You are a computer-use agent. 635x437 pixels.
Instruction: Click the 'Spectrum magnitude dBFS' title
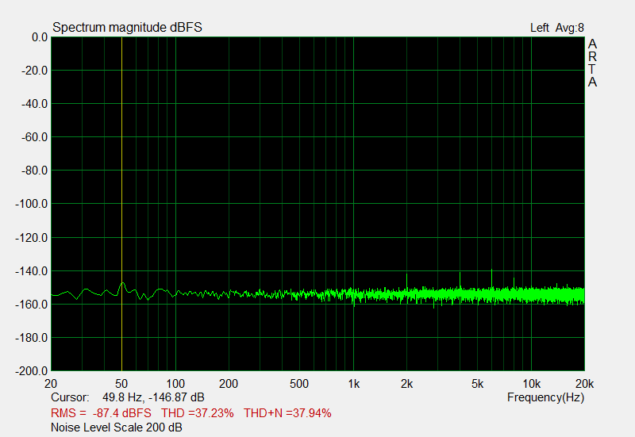(127, 28)
